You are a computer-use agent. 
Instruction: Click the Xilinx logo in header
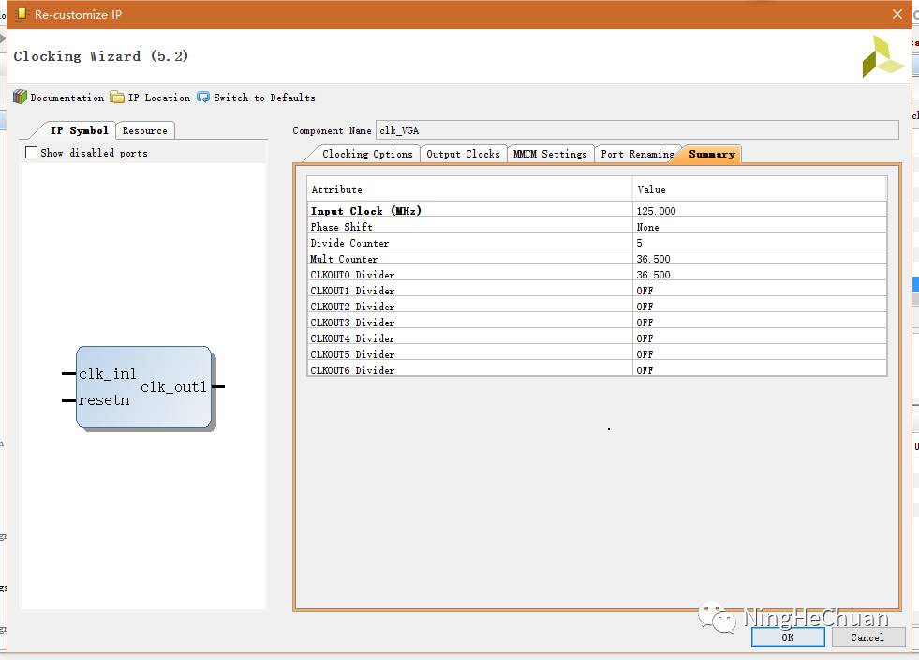click(x=882, y=57)
